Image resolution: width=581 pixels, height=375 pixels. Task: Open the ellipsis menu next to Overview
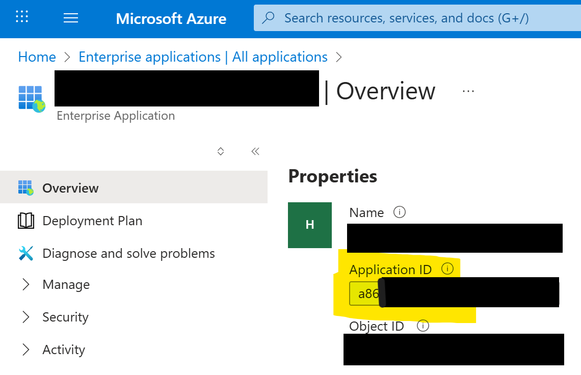468,90
